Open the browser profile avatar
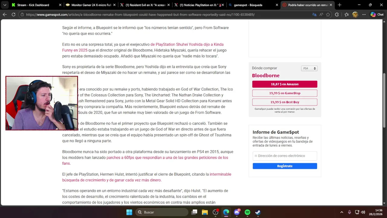387x218 pixels. [355, 15]
